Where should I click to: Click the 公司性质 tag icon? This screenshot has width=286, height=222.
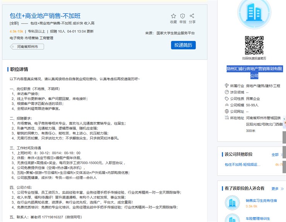(x=226, y=98)
